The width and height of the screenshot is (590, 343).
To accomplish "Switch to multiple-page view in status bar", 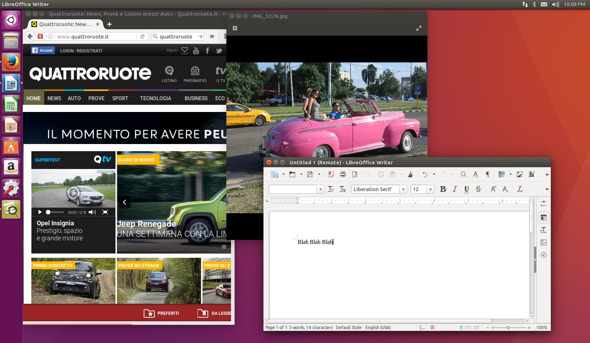I will pos(468,328).
